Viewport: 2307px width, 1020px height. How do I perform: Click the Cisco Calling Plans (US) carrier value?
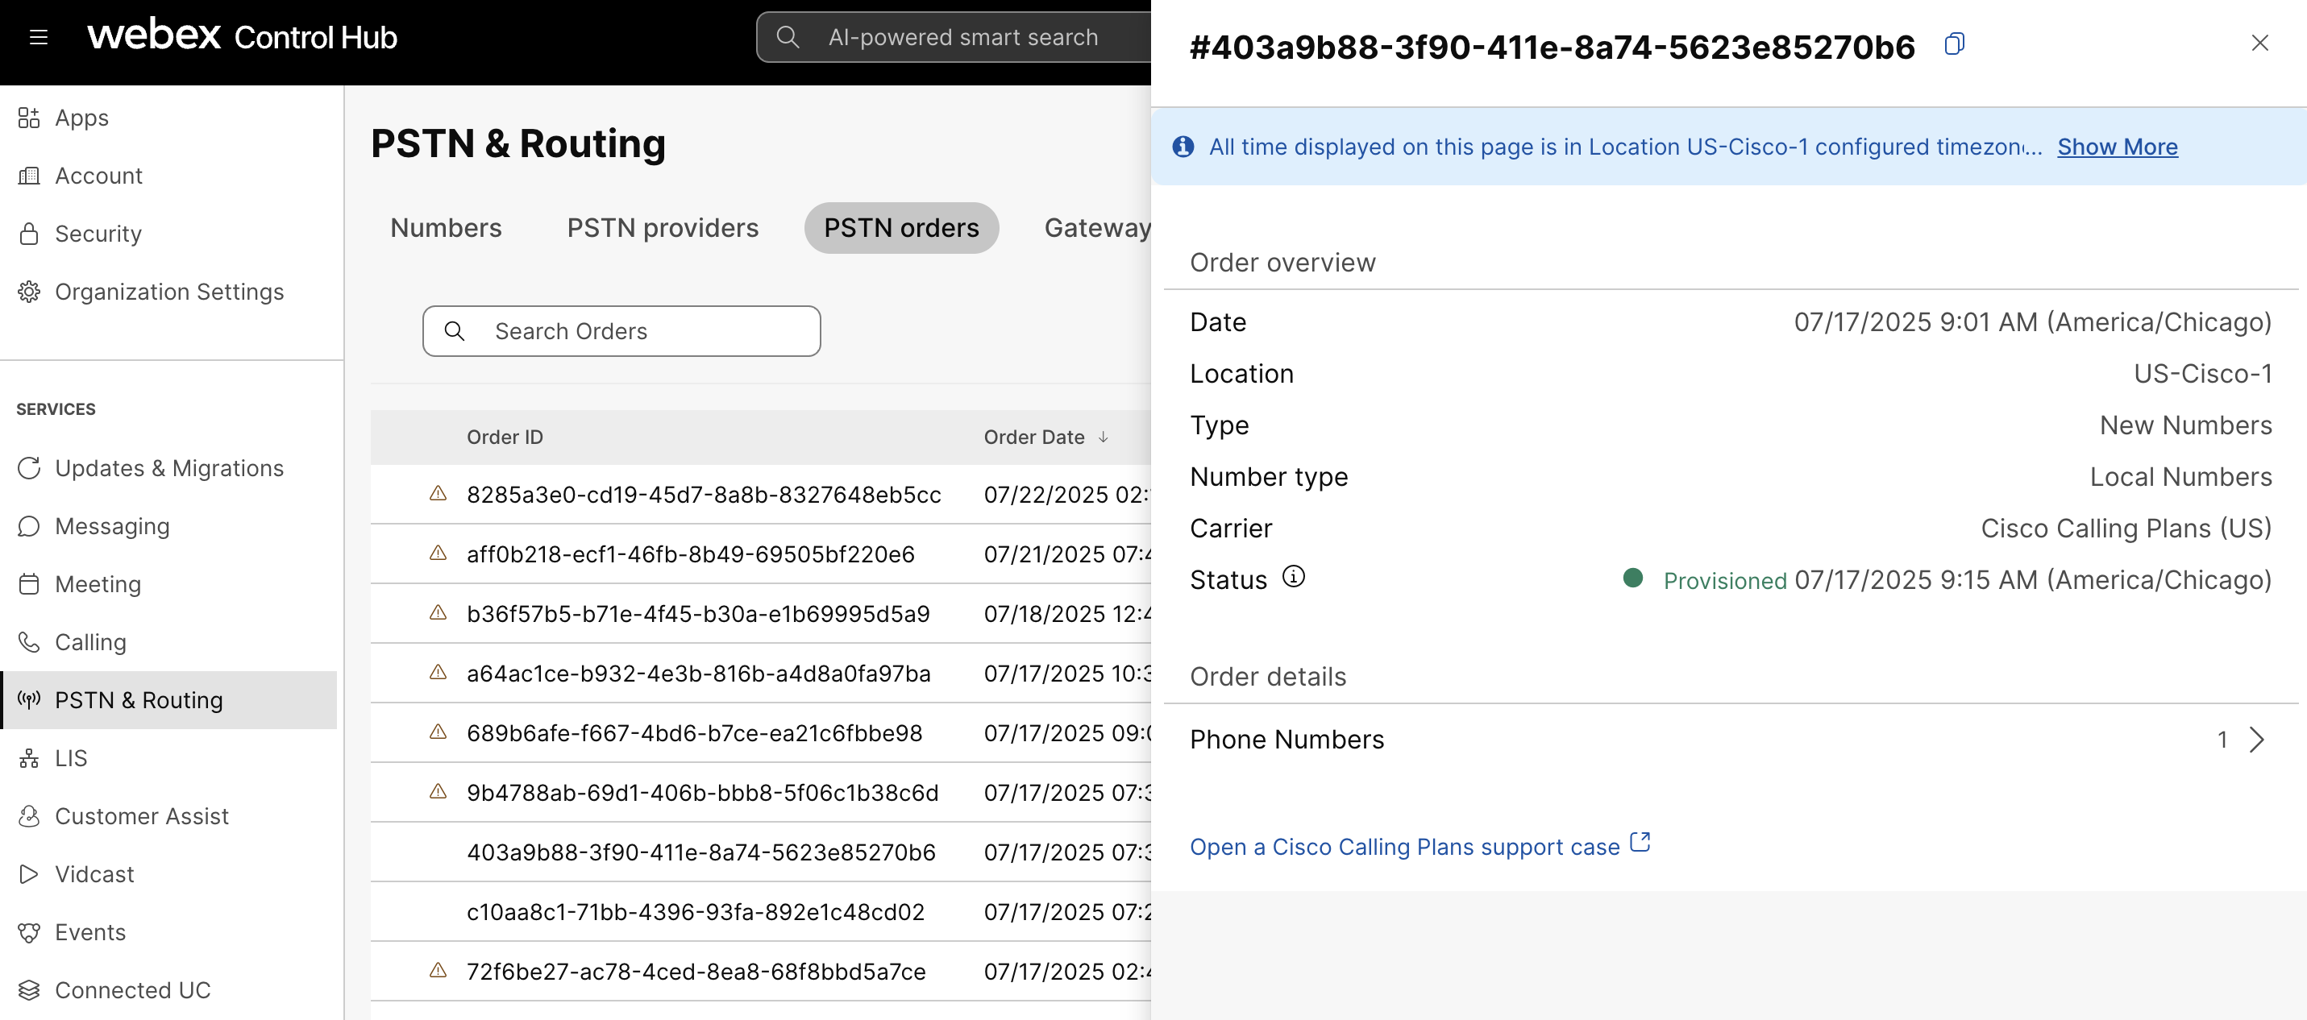(2126, 529)
